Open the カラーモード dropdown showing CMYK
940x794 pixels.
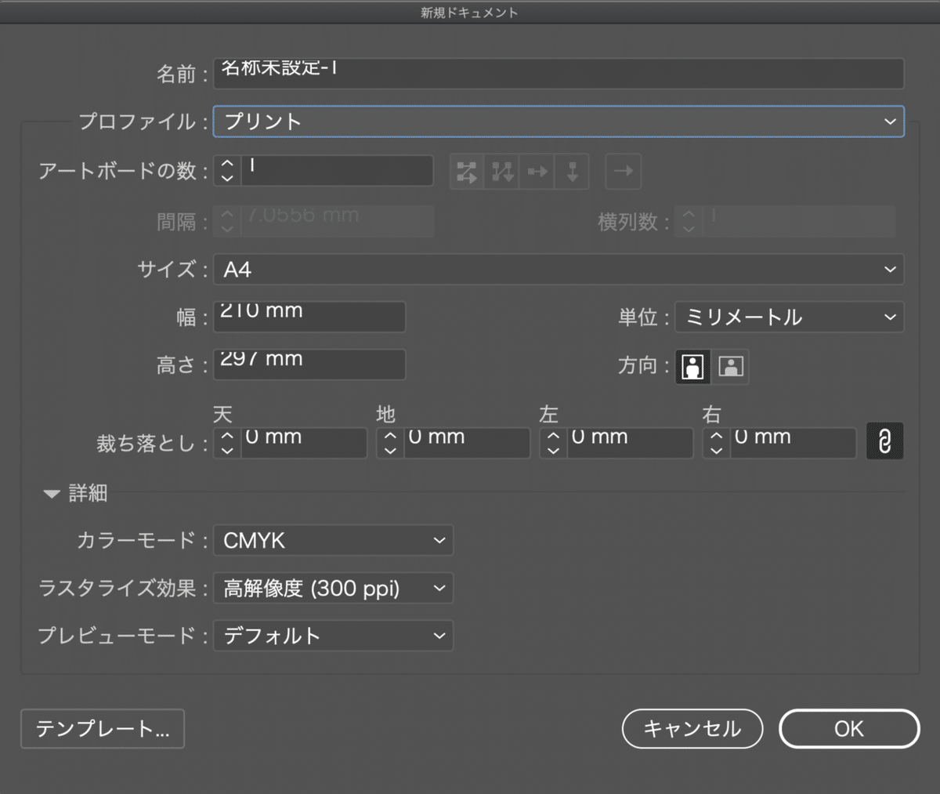pyautogui.click(x=333, y=540)
